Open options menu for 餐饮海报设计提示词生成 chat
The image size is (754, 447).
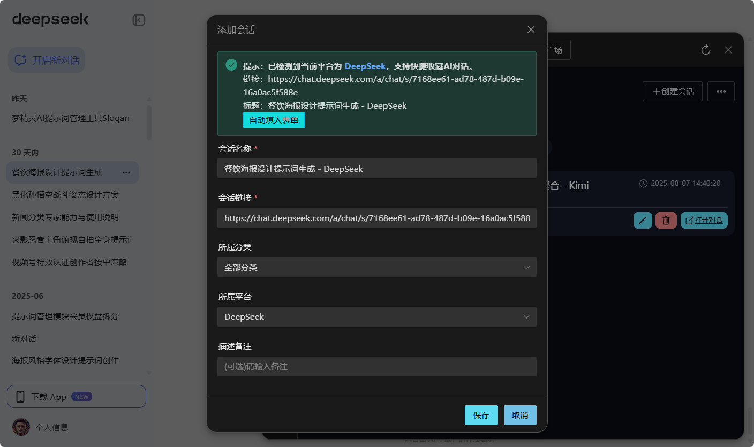126,172
